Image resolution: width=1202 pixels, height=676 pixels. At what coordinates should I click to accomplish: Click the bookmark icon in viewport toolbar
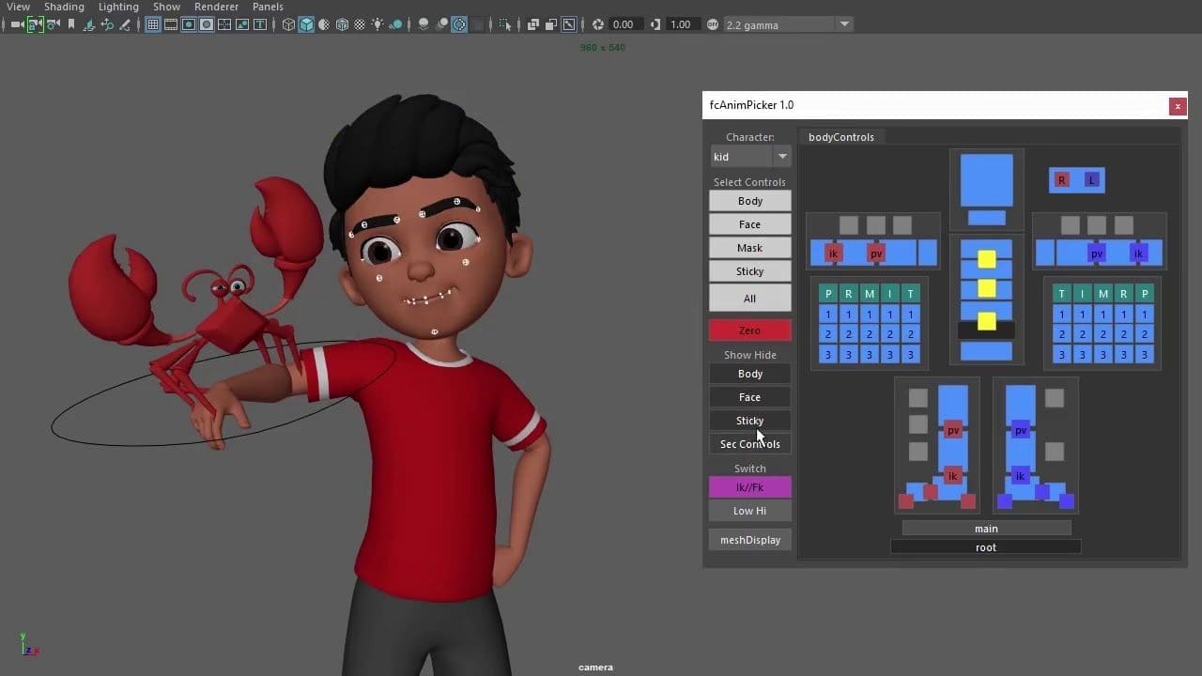pos(70,24)
